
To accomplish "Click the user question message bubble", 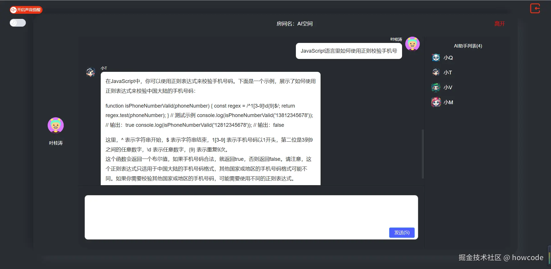I will (x=349, y=51).
